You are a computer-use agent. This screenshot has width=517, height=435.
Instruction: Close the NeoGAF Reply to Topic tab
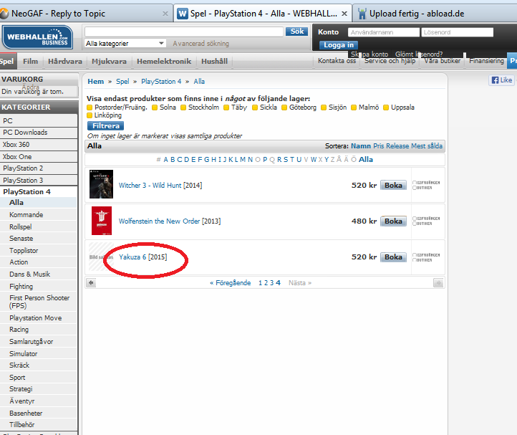click(166, 14)
